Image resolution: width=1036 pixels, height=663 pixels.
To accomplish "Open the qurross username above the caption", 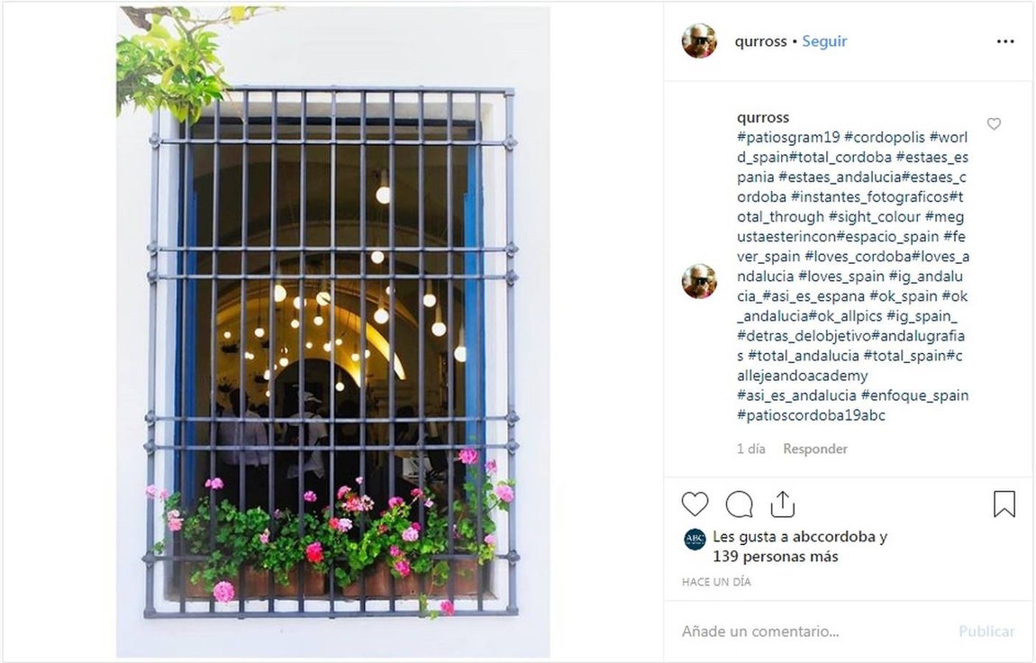I will point(763,117).
